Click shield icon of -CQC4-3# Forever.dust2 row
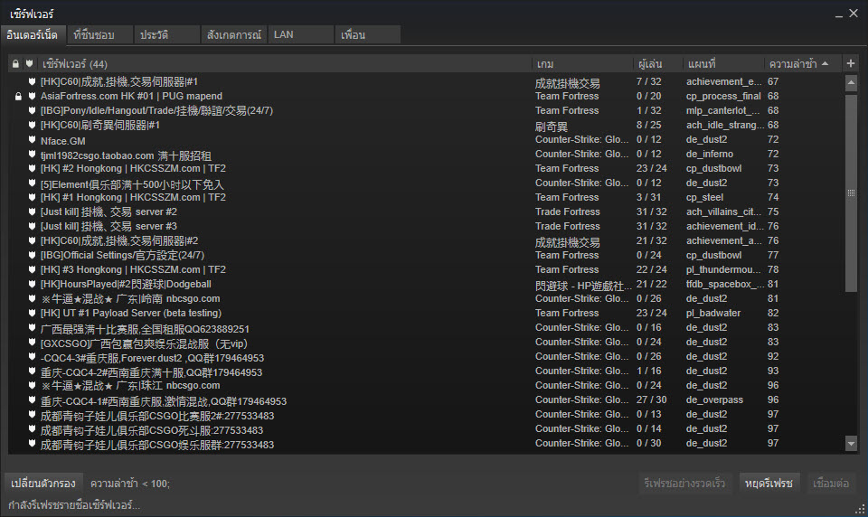 click(32, 356)
